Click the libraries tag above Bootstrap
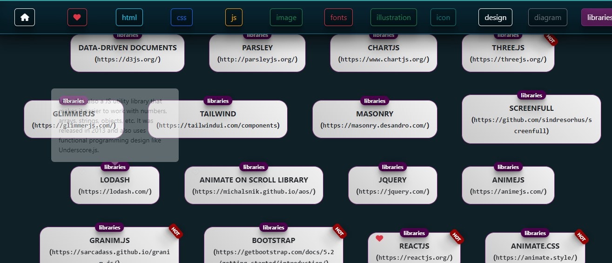This screenshot has height=263, width=612. (274, 227)
